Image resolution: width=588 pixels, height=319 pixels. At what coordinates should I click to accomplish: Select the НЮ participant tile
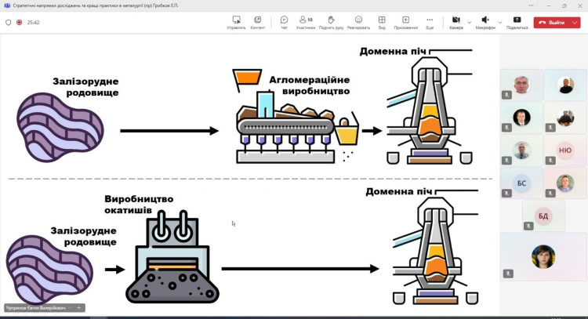click(565, 150)
